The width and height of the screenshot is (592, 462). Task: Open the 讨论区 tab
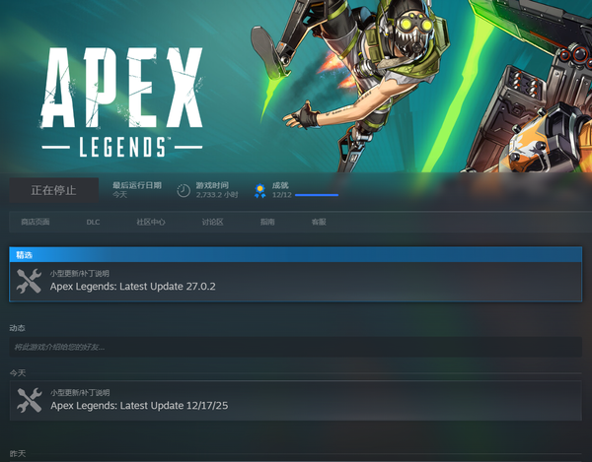pos(212,223)
